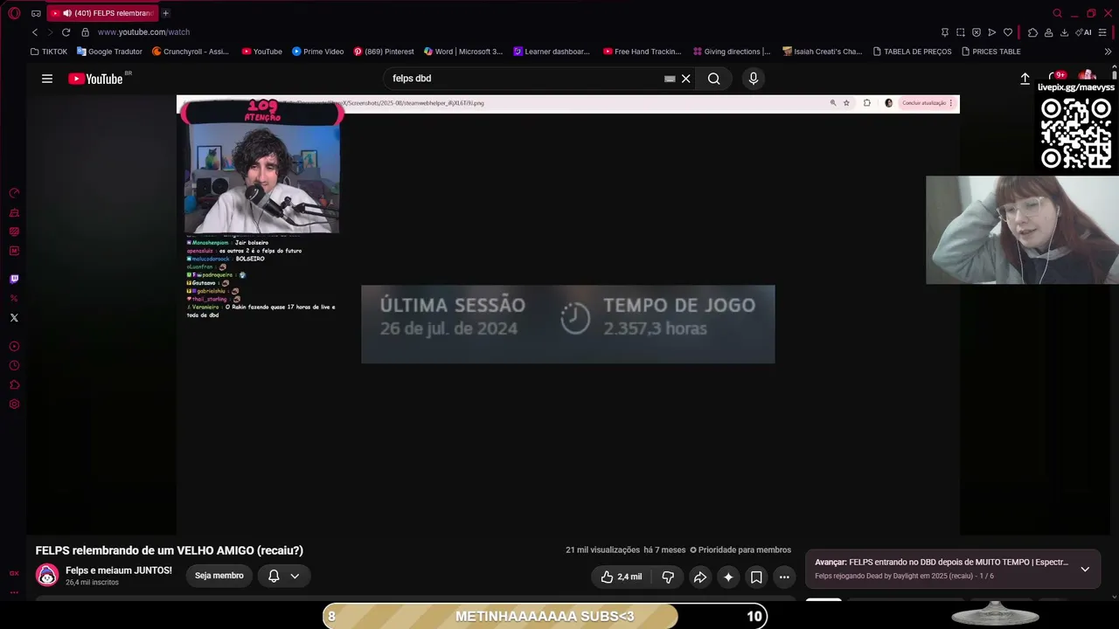
Task: Save the video to a playlist
Action: [756, 577]
